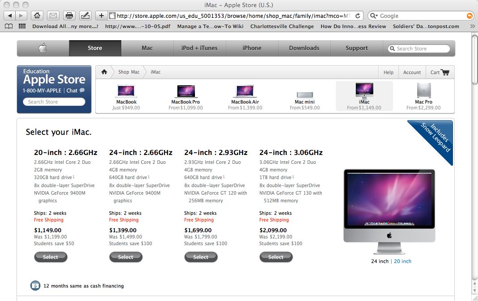Focus the Education Store search field
Image resolution: width=478 pixels, height=301 pixels.
pyautogui.click(x=54, y=102)
